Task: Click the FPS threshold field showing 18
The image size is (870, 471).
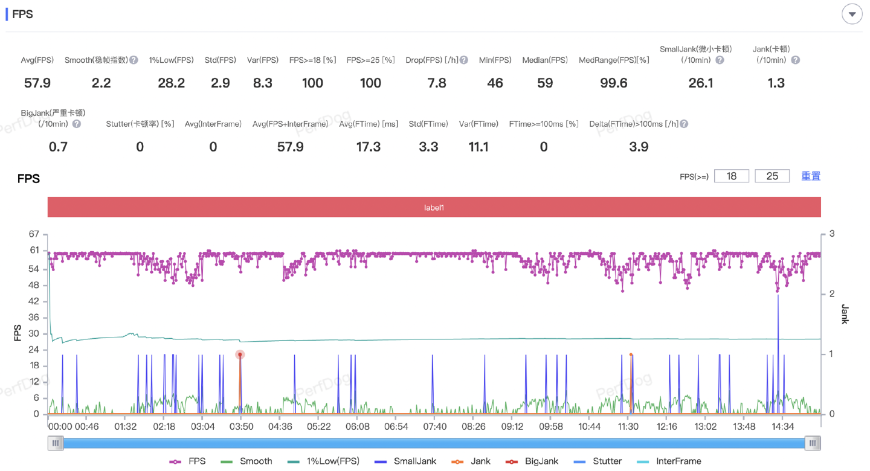Action: pyautogui.click(x=731, y=176)
